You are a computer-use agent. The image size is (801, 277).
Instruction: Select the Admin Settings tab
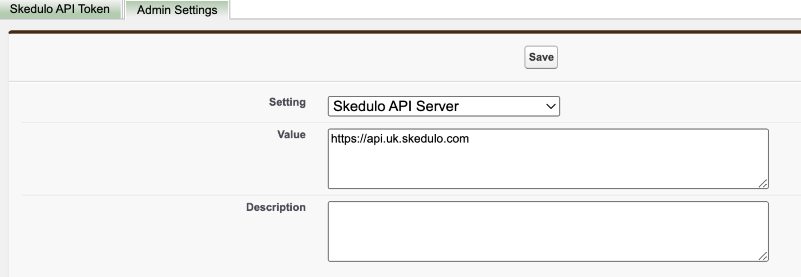point(177,10)
